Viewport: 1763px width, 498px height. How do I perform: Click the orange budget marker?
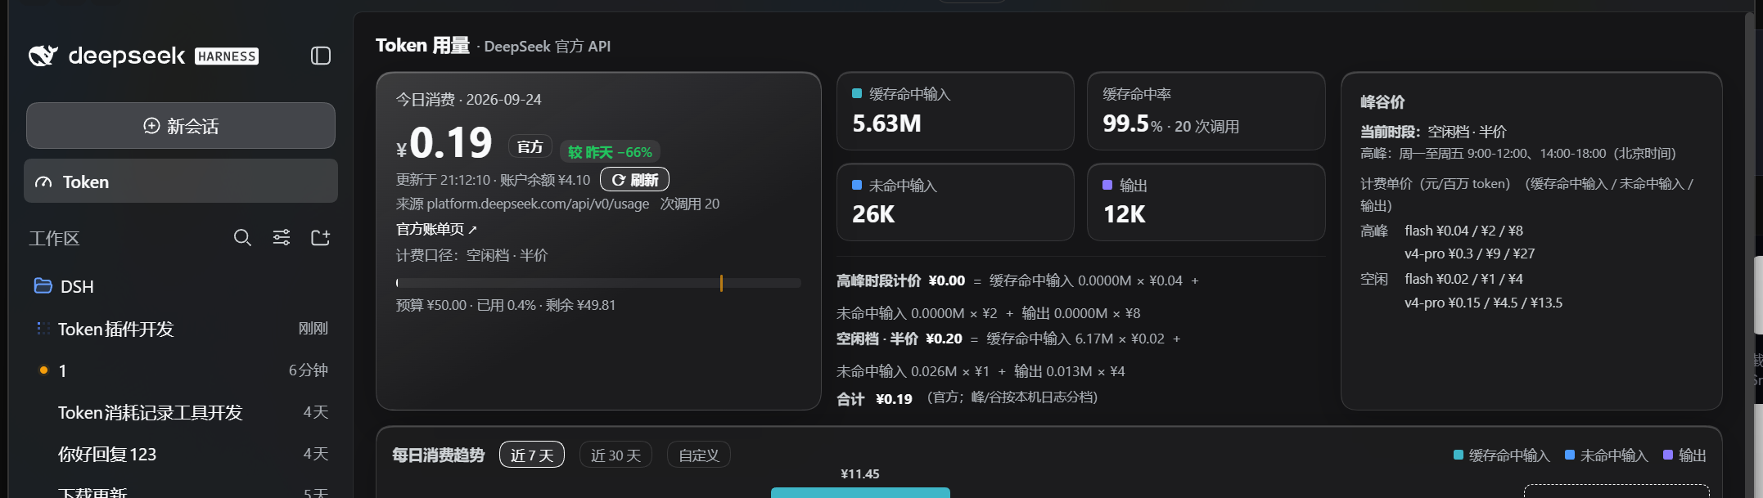coord(721,283)
